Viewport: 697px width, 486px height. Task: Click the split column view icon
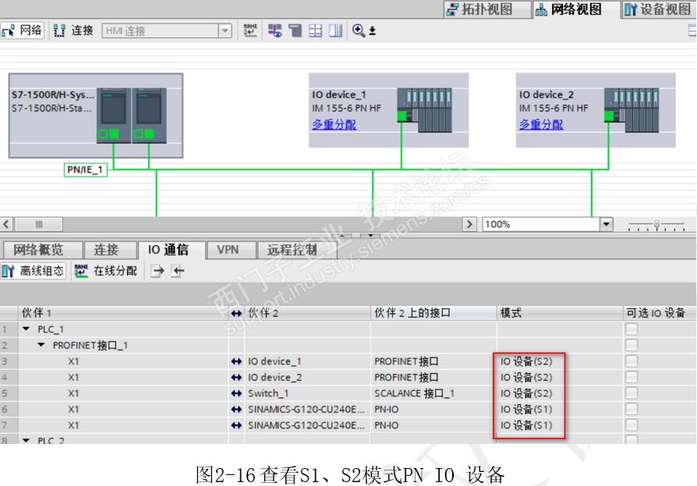pos(335,30)
